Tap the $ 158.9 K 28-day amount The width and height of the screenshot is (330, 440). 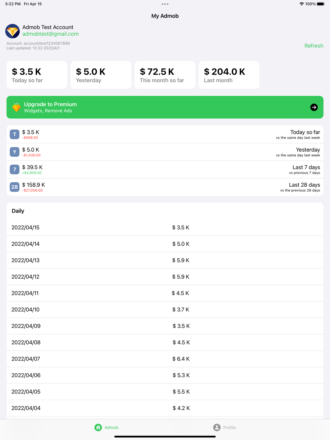coord(34,185)
